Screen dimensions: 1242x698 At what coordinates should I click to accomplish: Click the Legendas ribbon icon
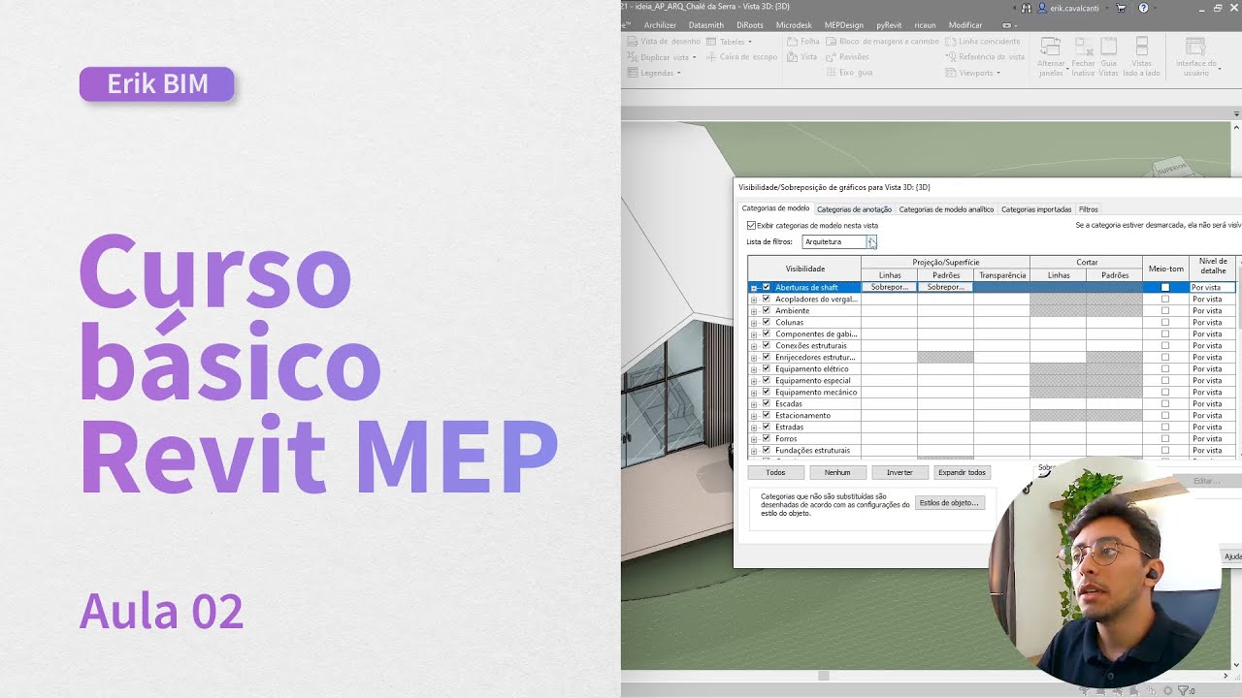pyautogui.click(x=633, y=73)
